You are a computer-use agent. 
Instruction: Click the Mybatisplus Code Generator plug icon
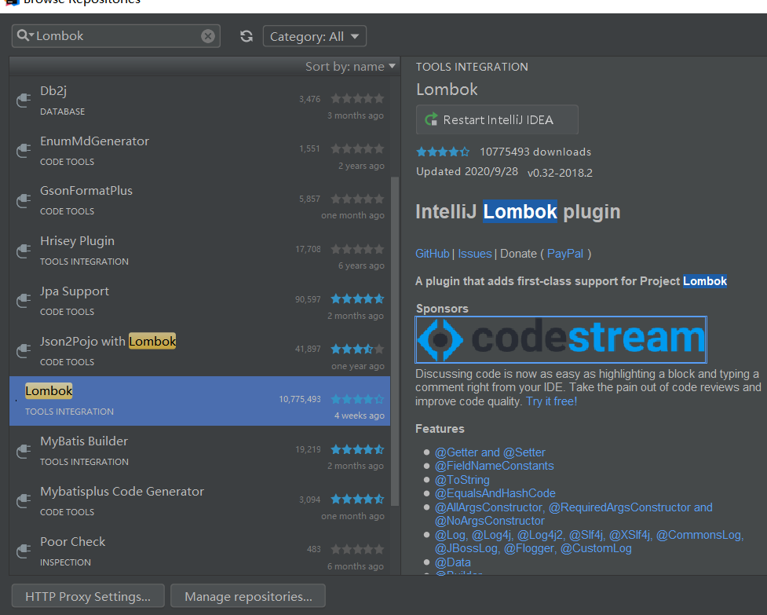coord(24,501)
